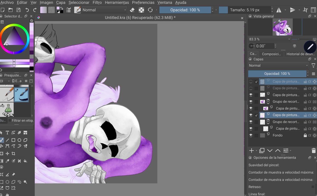Collapse the lower Grupo de recort group
317x196 pixels.
click(x=268, y=124)
